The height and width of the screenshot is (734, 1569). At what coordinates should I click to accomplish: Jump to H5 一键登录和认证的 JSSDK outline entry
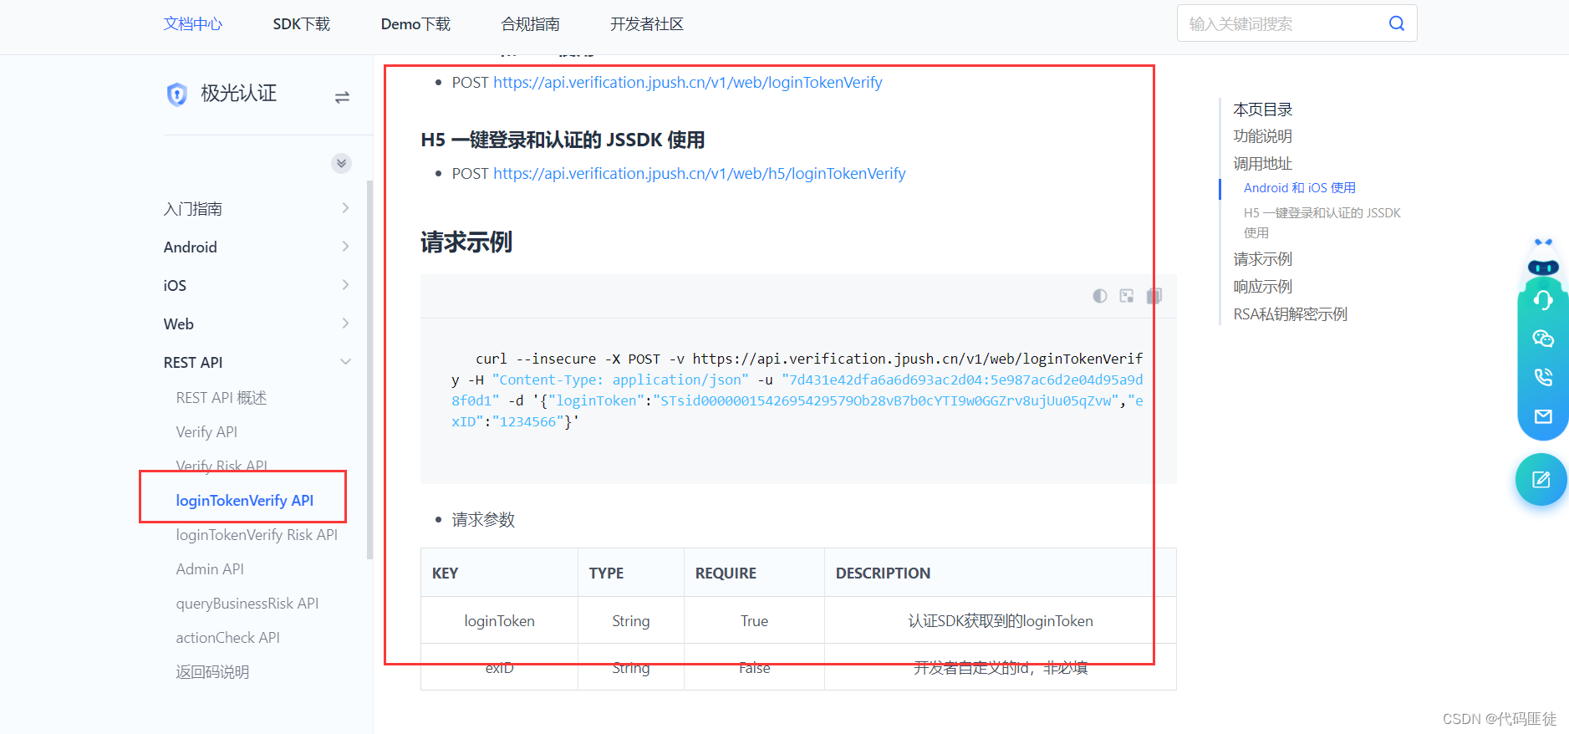click(x=1322, y=222)
